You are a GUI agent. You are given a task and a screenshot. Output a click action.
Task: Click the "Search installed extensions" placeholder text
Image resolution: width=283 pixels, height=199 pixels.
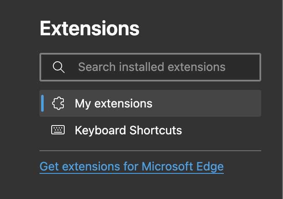tap(152, 67)
